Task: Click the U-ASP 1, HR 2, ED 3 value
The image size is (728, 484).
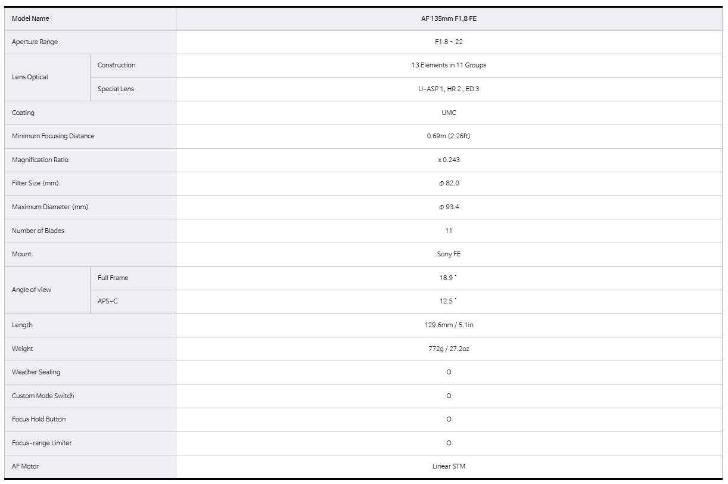Action: (x=449, y=89)
